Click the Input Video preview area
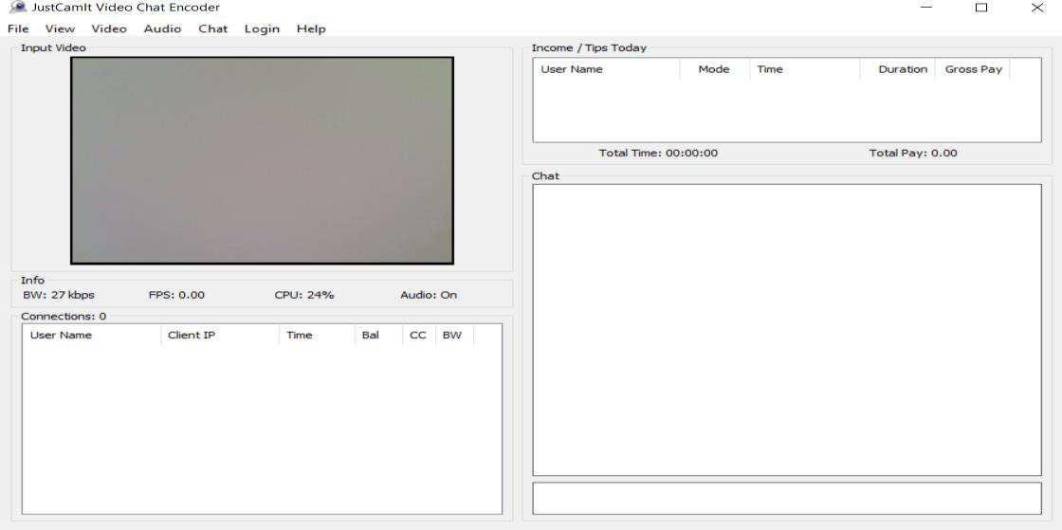Screen dimensions: 1062x530 tap(262, 159)
